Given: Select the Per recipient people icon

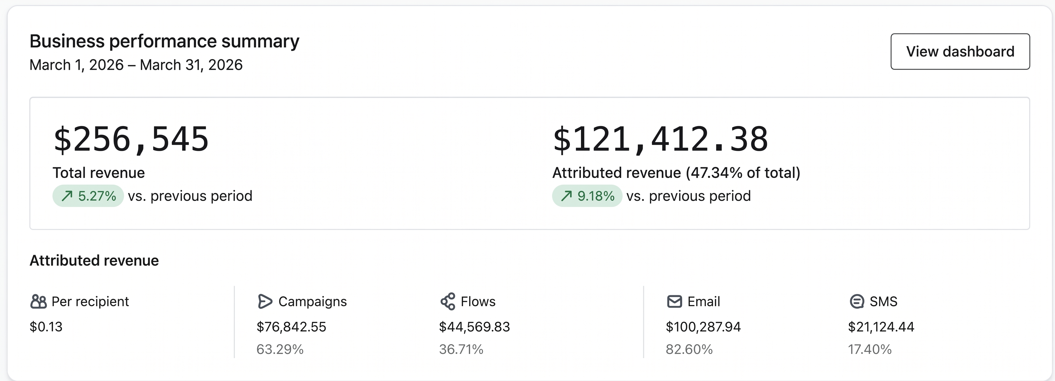Looking at the screenshot, I should point(38,302).
